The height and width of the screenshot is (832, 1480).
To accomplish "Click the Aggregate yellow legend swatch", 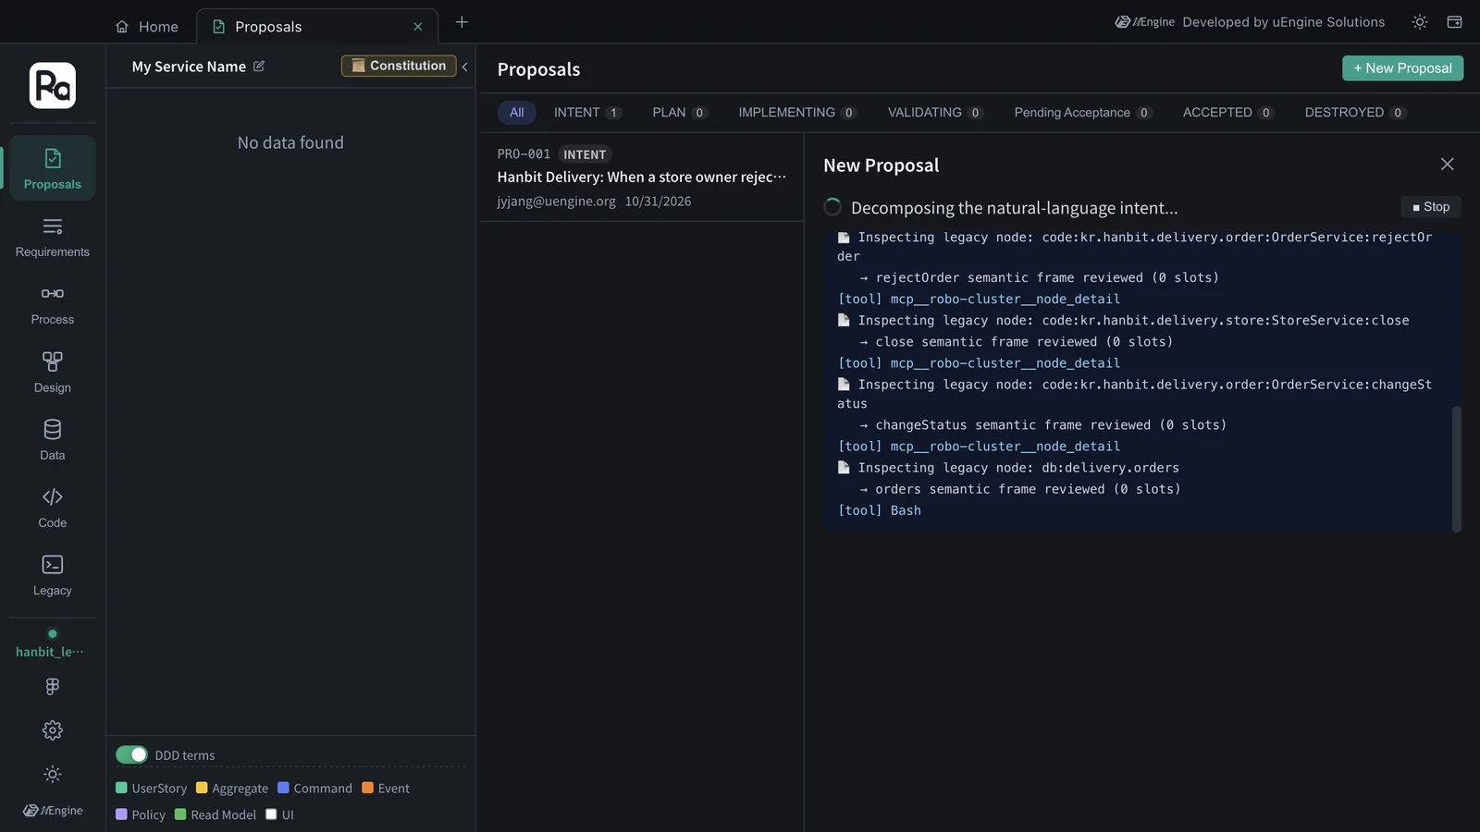I will [202, 788].
